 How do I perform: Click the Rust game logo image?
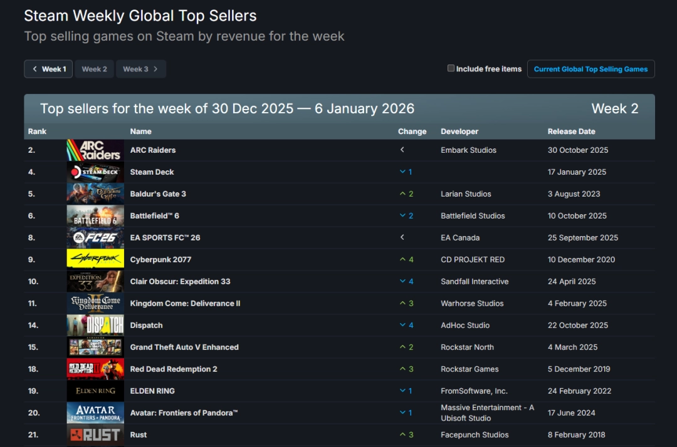95,435
